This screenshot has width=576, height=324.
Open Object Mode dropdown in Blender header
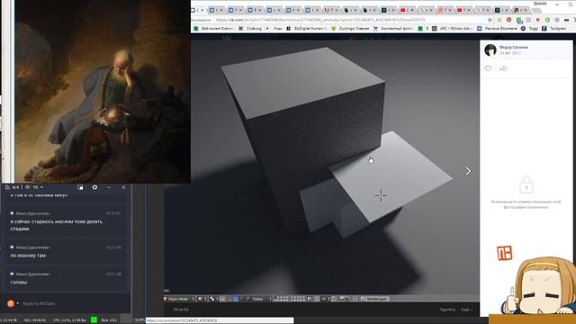[179, 299]
